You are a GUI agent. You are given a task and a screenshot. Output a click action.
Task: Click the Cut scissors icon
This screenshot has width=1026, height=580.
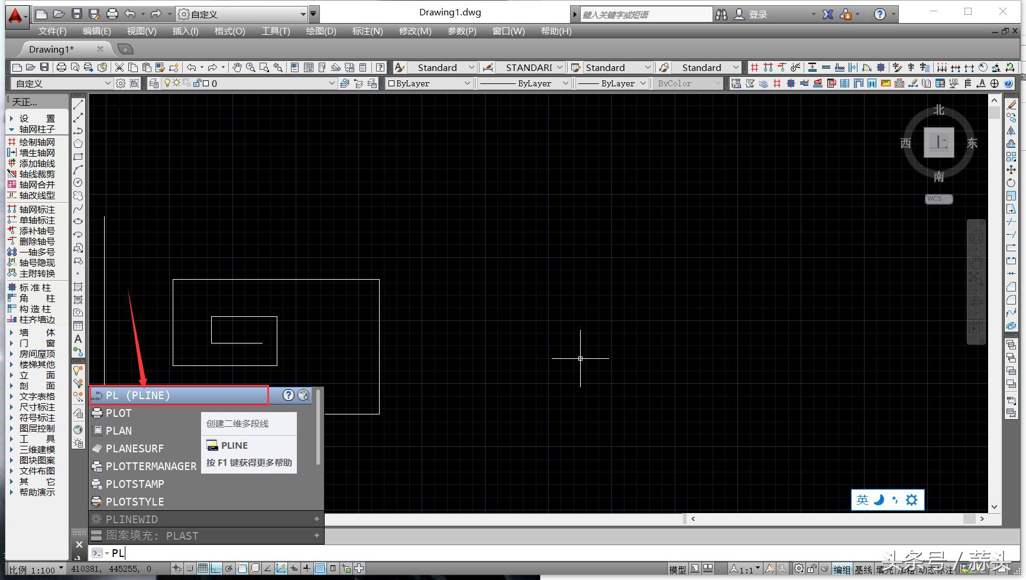tap(119, 67)
